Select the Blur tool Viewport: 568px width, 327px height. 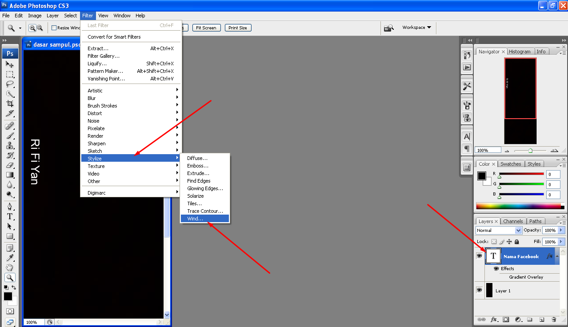[x=10, y=185]
